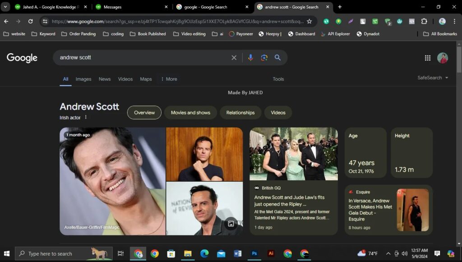Switch to the Maps results tab
462x262 pixels.
pos(146,79)
